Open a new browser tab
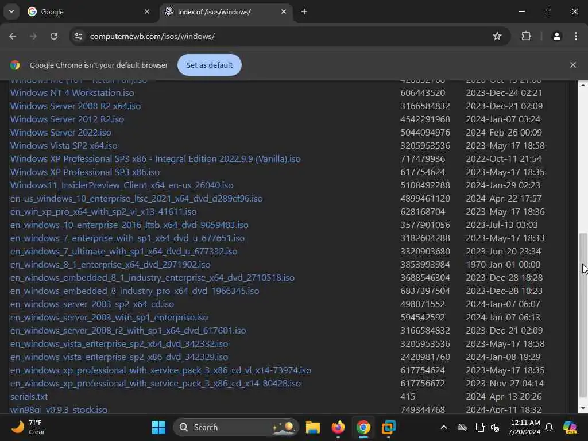The image size is (588, 441). tap(304, 11)
